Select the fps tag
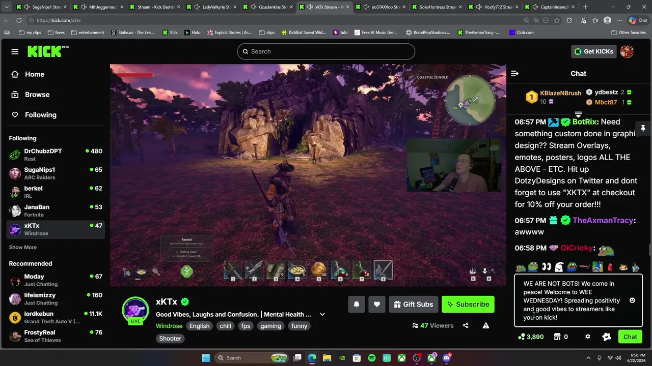Viewport: 652px width, 366px height. [x=246, y=326]
